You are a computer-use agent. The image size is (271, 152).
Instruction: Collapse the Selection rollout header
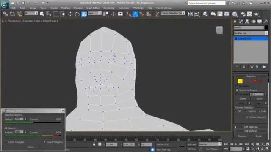click(251, 76)
